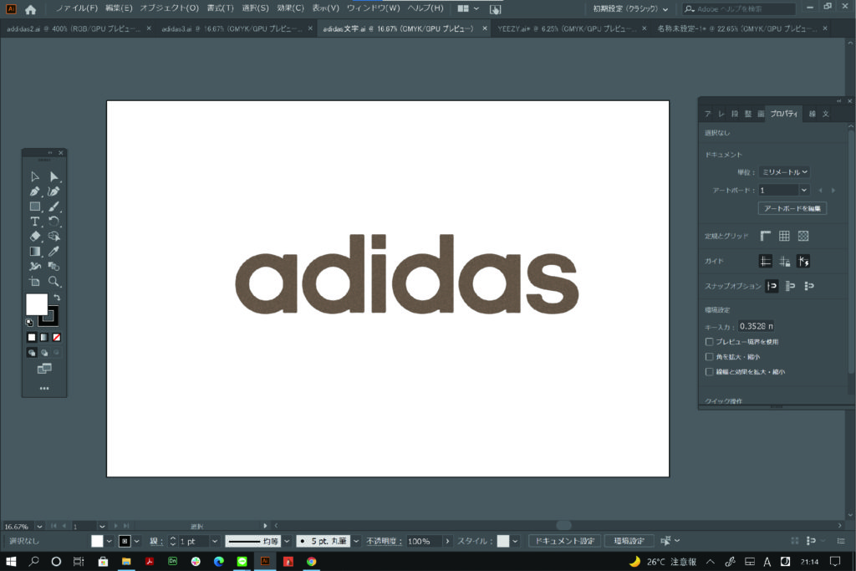This screenshot has width=856, height=571.
Task: Open the 効果(C) menu
Action: click(x=291, y=8)
